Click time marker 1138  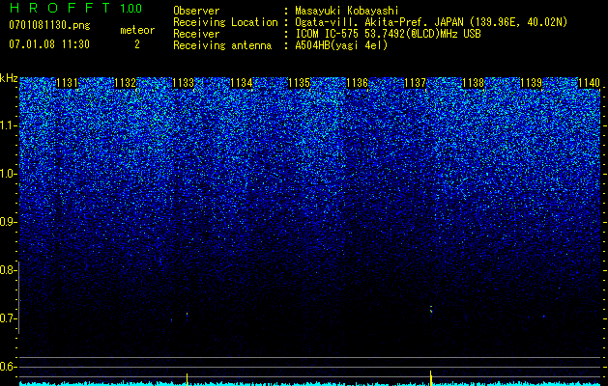point(473,83)
